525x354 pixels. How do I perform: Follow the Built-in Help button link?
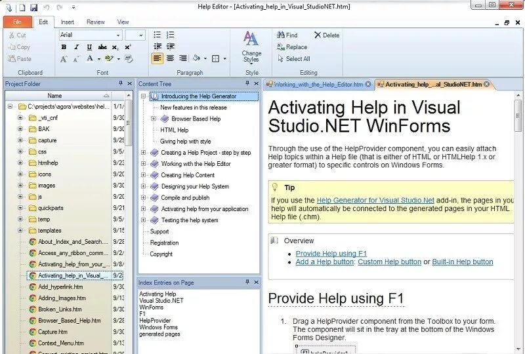coord(463,262)
